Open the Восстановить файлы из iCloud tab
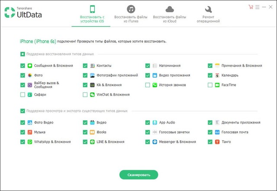Image resolution: width=277 pixels, height=191 pixels. point(169,13)
